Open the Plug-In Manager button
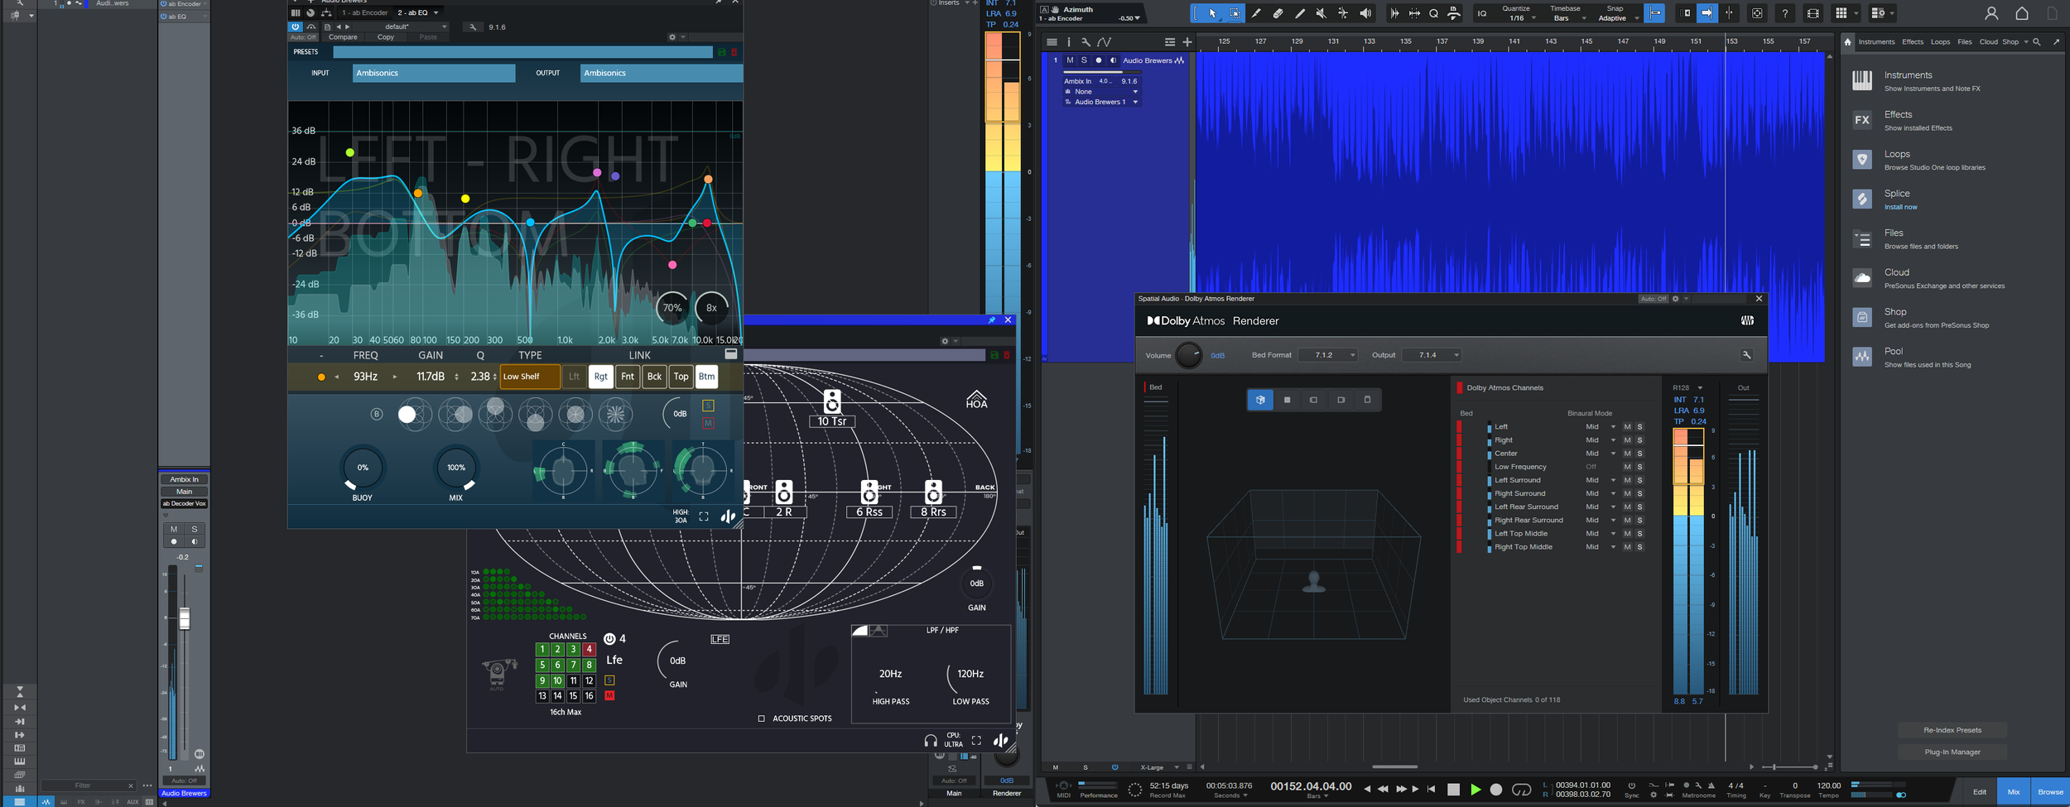This screenshot has width=2070, height=807. coord(1952,752)
